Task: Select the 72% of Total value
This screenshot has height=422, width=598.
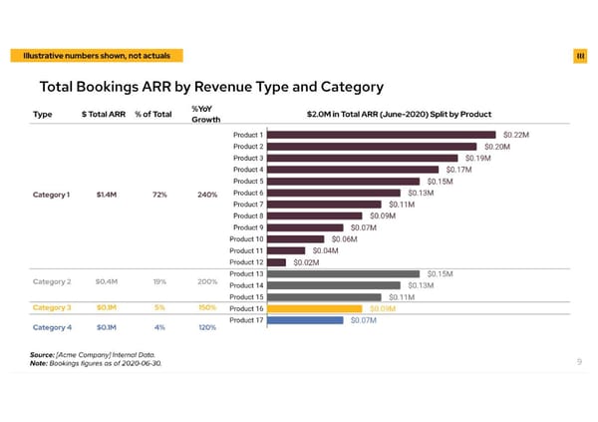Action: click(x=159, y=194)
